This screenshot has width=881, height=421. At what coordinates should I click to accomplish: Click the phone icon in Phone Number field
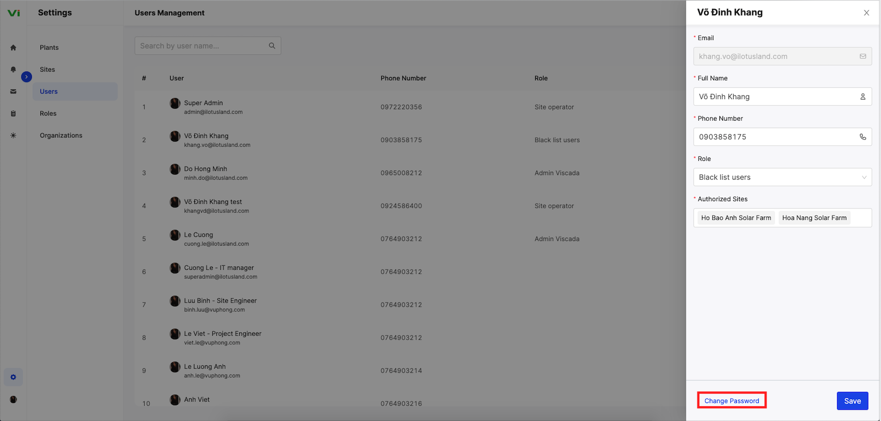(863, 137)
